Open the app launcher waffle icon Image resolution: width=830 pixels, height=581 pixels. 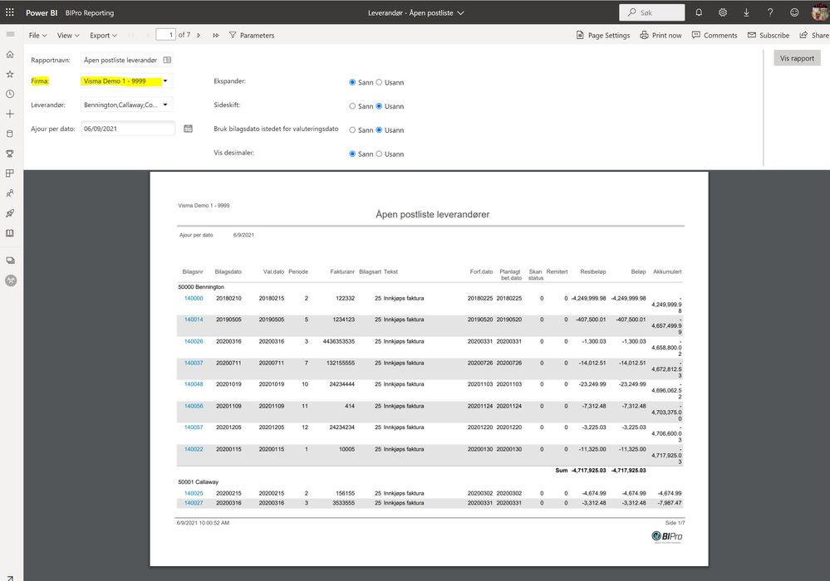(x=9, y=12)
